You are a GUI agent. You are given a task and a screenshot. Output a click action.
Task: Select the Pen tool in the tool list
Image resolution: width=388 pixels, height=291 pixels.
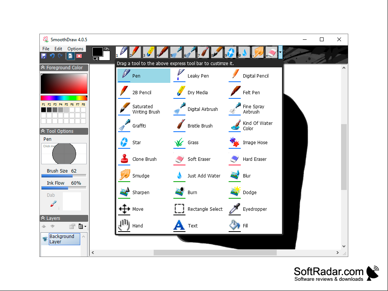144,76
